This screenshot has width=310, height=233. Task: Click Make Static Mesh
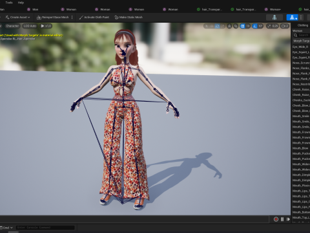tap(129, 17)
